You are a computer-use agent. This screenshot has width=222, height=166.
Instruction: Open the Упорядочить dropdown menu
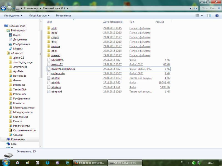tap(13, 16)
